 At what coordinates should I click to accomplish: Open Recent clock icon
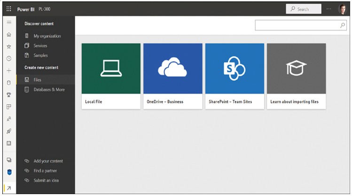point(9,59)
